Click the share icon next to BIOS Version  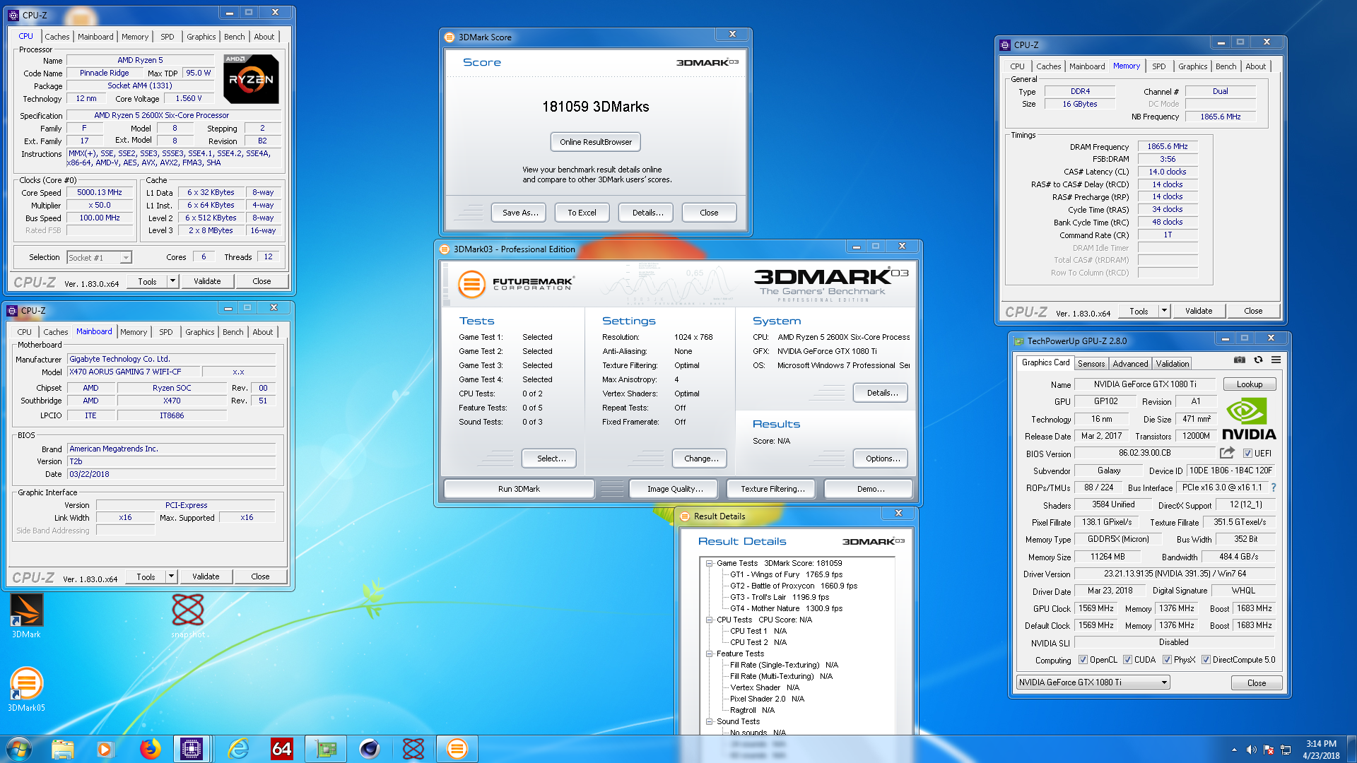tap(1227, 453)
